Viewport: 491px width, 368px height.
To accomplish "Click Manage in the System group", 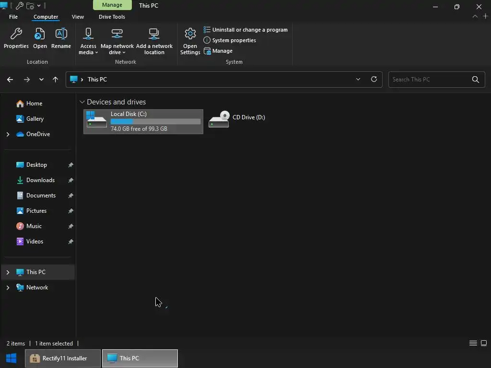I will pyautogui.click(x=218, y=51).
